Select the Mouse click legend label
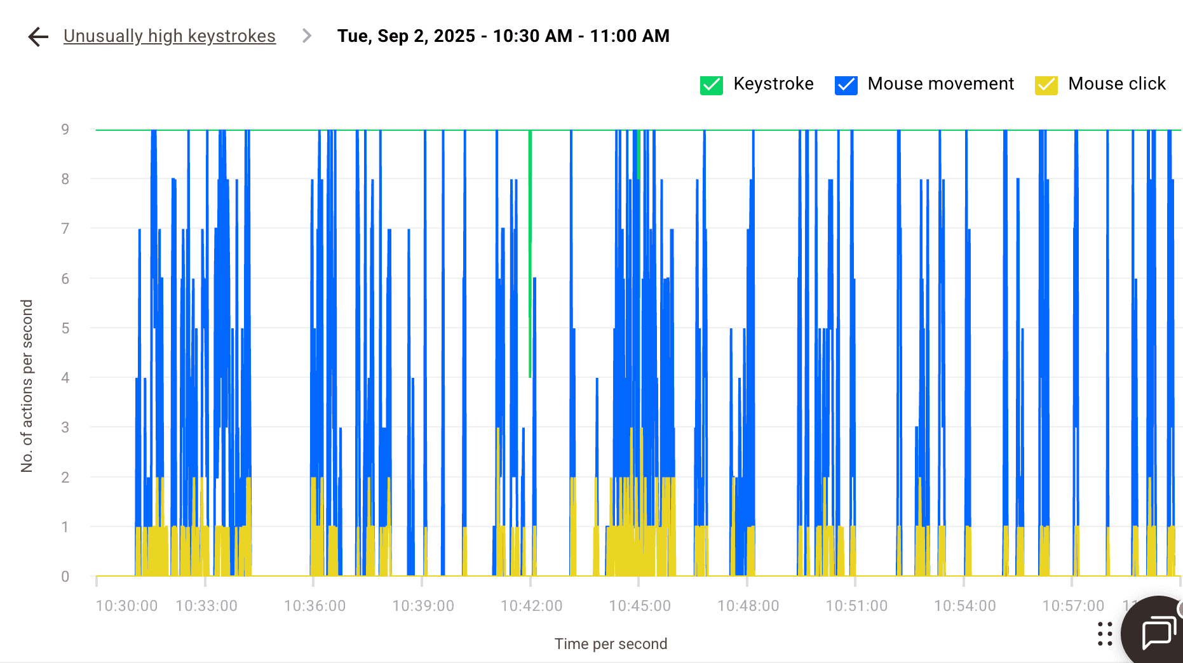The height and width of the screenshot is (663, 1183). [x=1117, y=84]
